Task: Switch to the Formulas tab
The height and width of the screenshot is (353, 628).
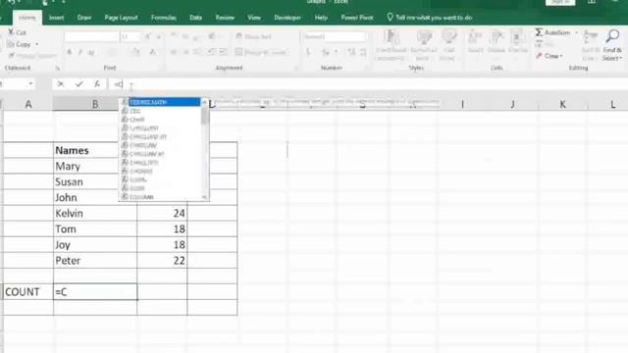Action: [164, 18]
